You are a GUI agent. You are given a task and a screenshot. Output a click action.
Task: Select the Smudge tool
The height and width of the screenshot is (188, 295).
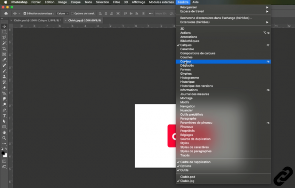point(4,99)
